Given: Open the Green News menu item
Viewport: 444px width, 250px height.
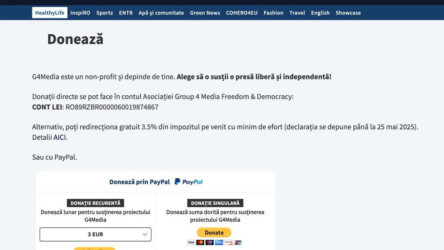Looking at the screenshot, I should [205, 13].
